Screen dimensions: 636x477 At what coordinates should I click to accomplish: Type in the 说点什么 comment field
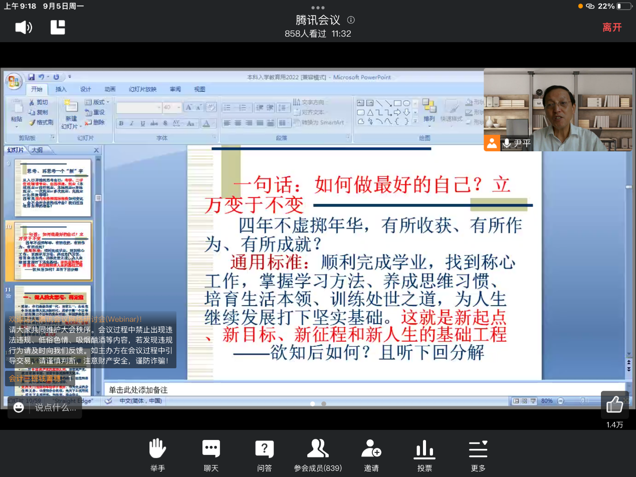55,408
